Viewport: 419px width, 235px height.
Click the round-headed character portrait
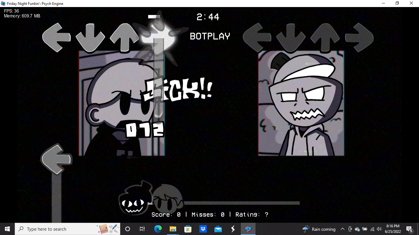[122, 103]
